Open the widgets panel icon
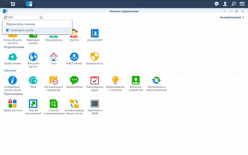The width and height of the screenshot is (248, 155). click(x=242, y=4)
